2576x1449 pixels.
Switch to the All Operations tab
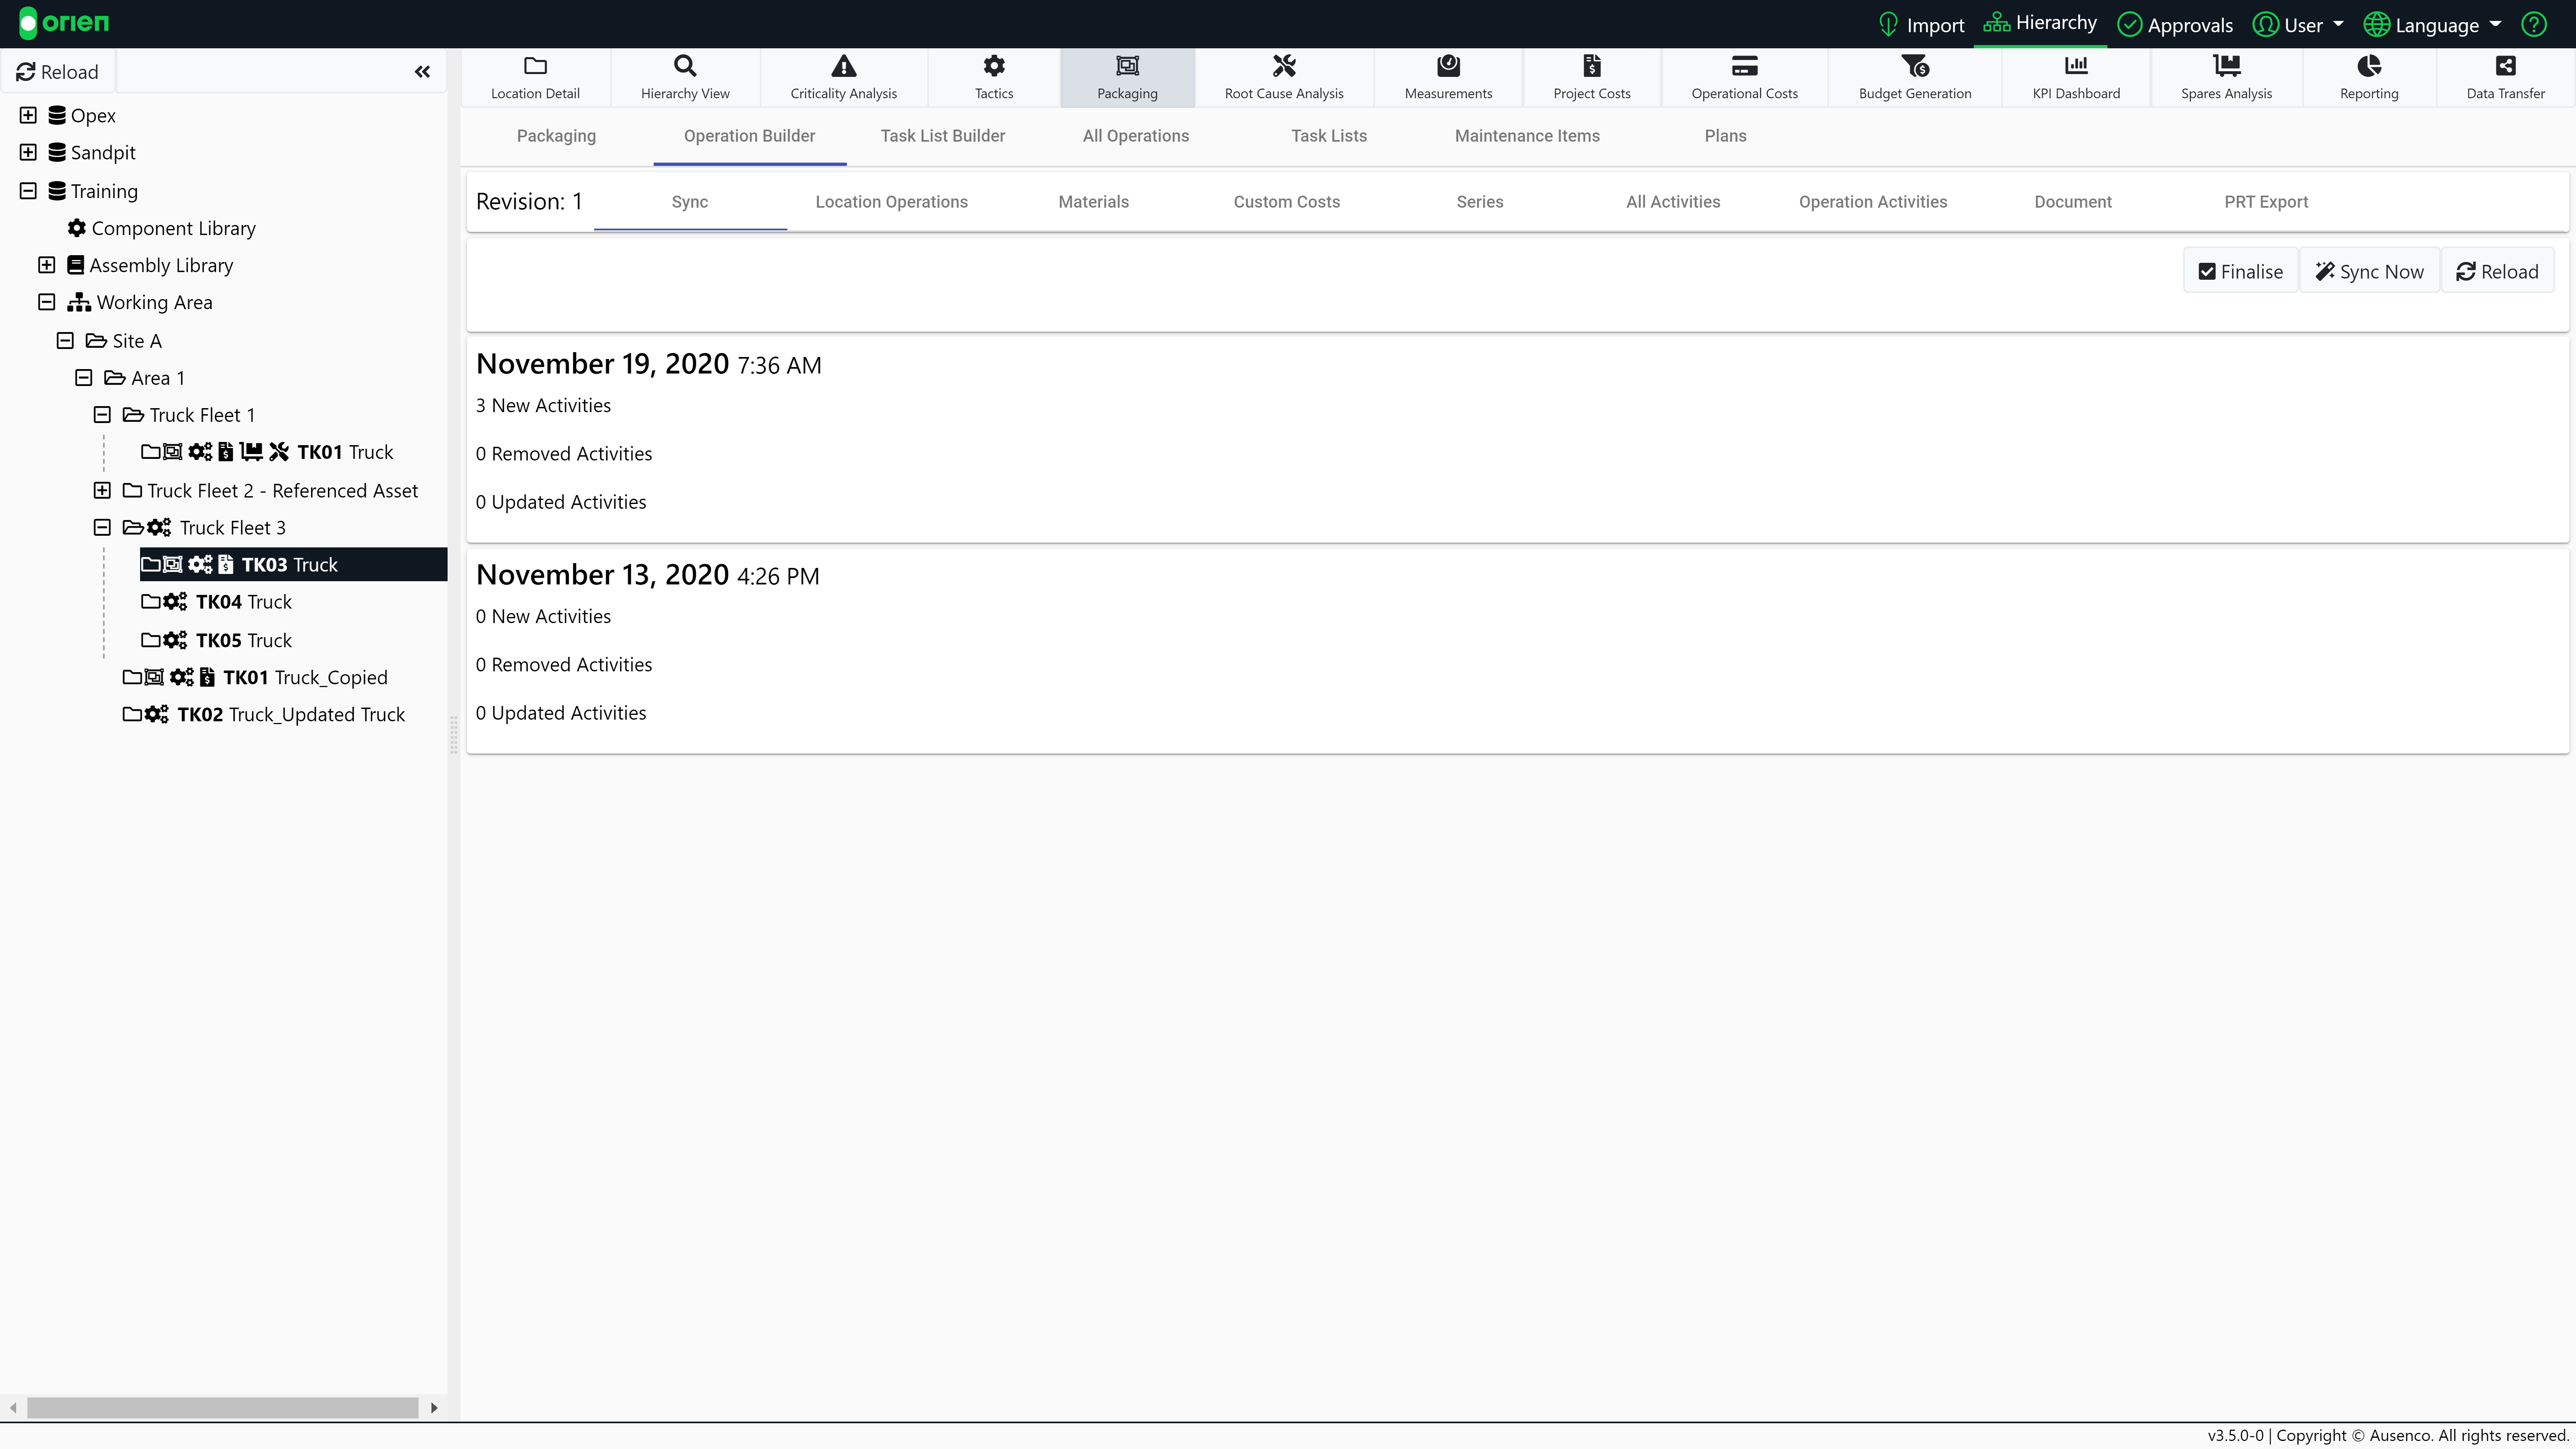(x=1135, y=136)
